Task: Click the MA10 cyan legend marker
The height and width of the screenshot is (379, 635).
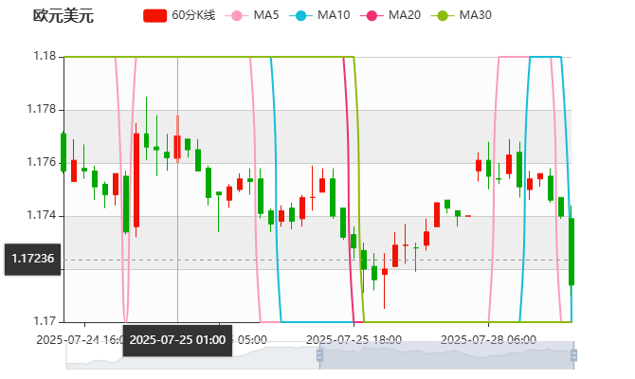Action: (302, 15)
